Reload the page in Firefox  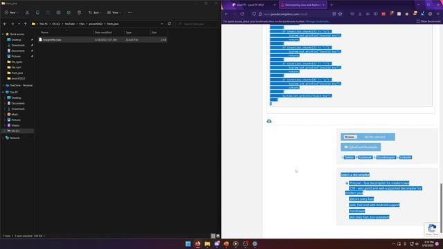pos(242,14)
